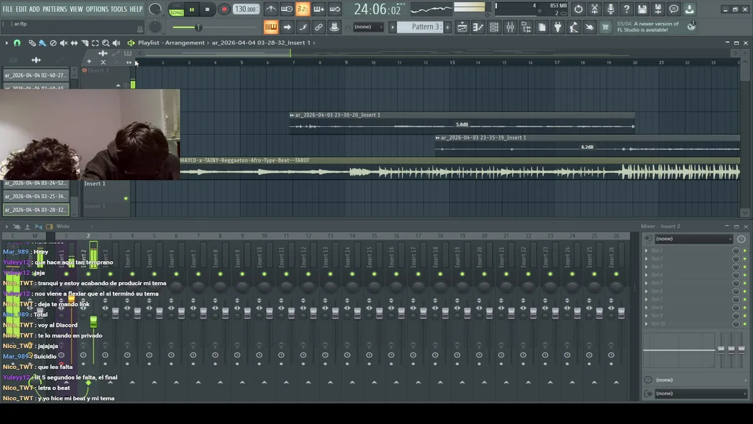
Task: Open the PATTERNS menu
Action: click(x=55, y=9)
